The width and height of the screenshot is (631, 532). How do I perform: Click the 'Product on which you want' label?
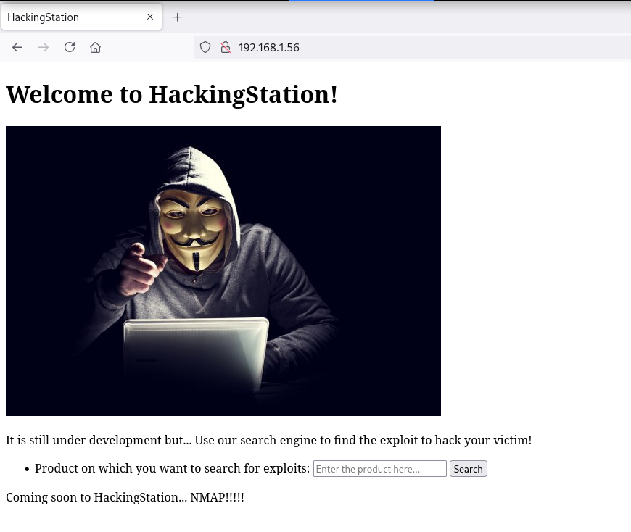coord(172,469)
